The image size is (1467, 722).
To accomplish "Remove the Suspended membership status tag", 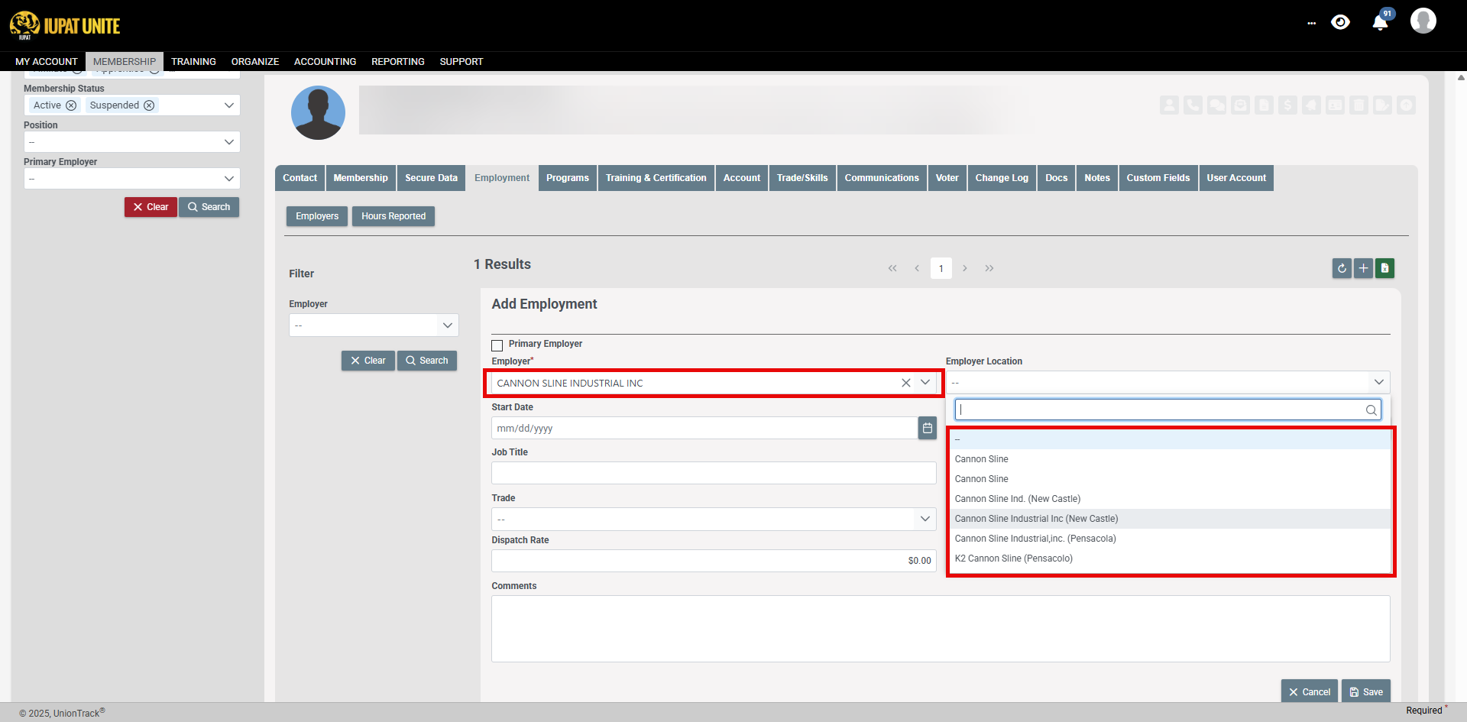I will (x=149, y=105).
